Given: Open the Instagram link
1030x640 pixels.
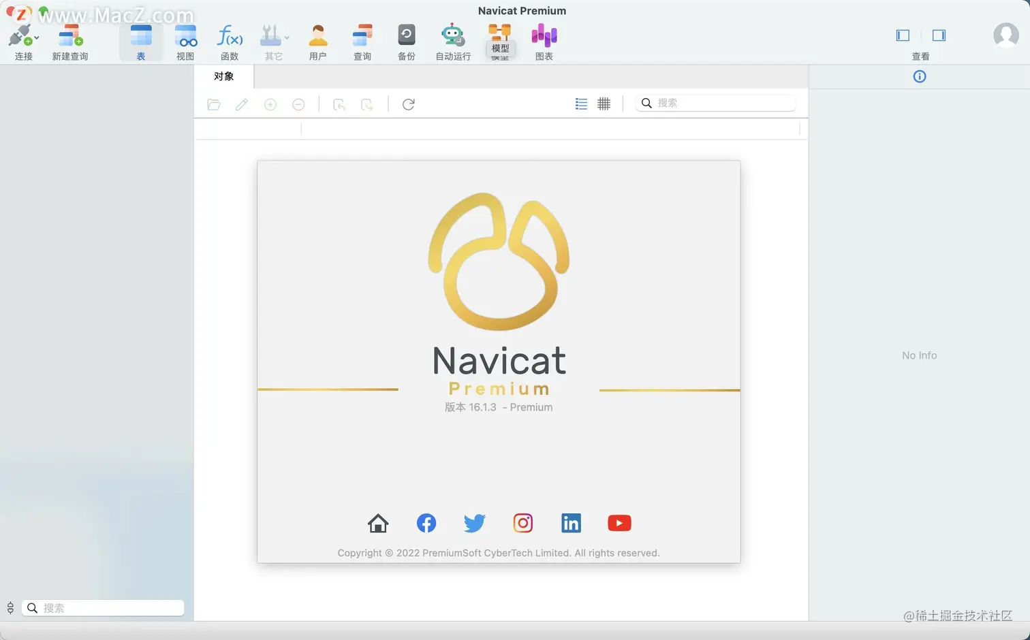Looking at the screenshot, I should pyautogui.click(x=523, y=523).
